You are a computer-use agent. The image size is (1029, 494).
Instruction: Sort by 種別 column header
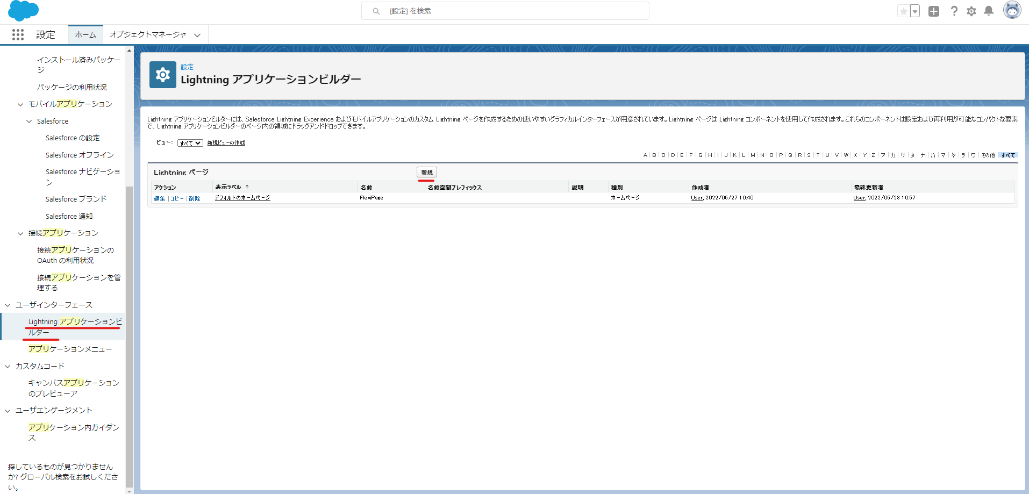pyautogui.click(x=617, y=188)
